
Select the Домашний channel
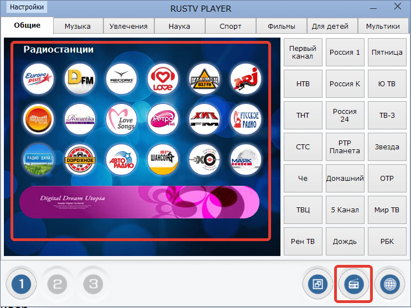[345, 178]
